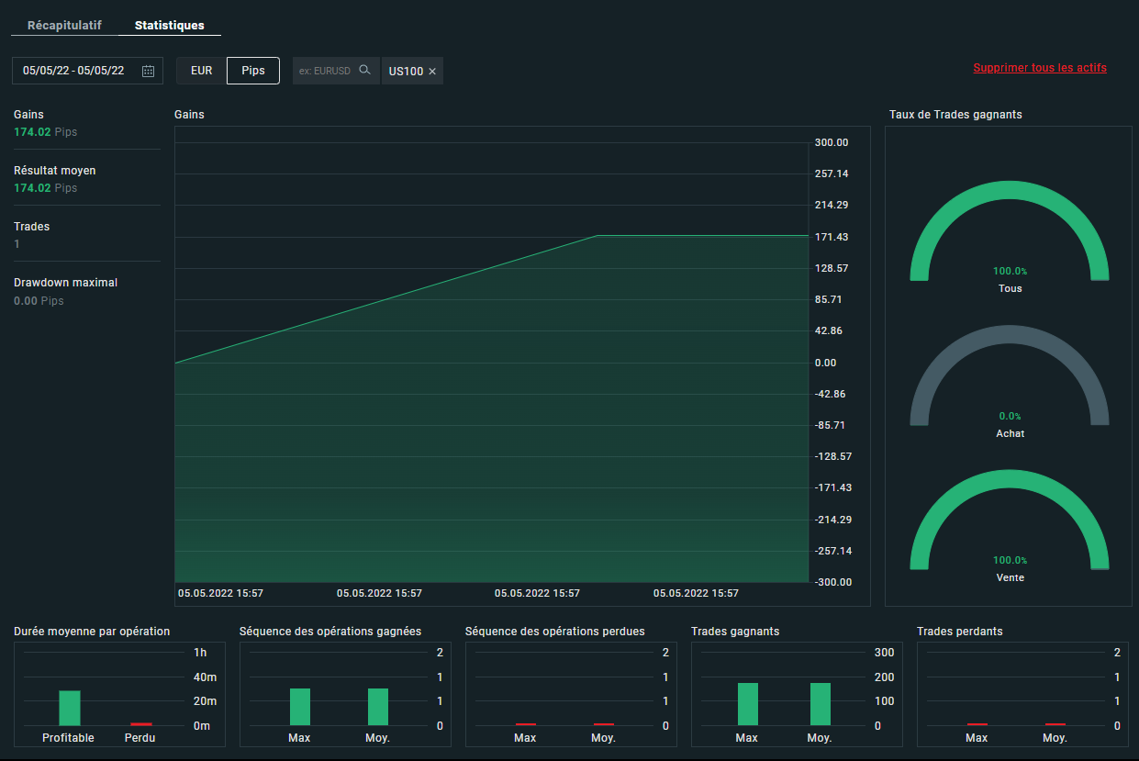
Task: Remove the US100 asset filter tag
Action: point(432,72)
